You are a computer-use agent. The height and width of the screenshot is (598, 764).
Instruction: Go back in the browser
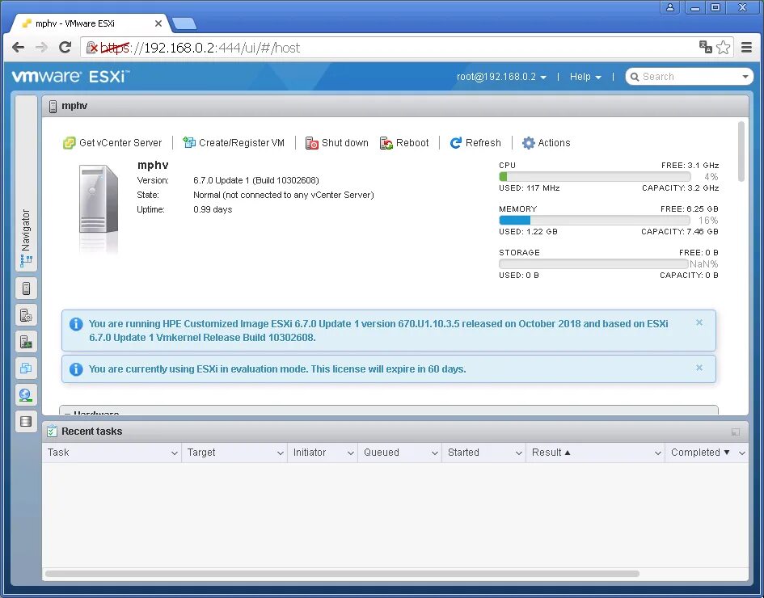(19, 47)
